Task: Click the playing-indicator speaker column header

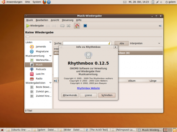Action: tap(55, 81)
